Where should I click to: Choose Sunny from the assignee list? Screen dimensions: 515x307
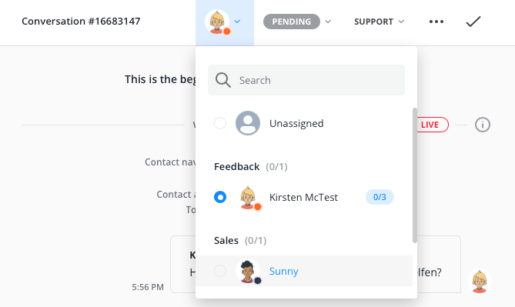[x=284, y=271]
